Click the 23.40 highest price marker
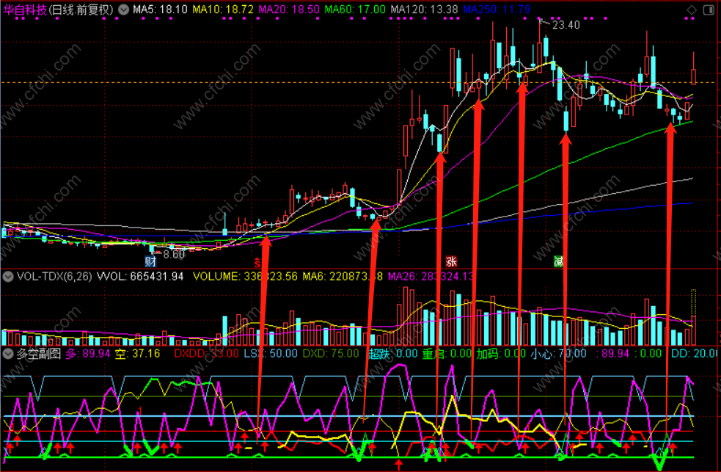 pyautogui.click(x=566, y=25)
